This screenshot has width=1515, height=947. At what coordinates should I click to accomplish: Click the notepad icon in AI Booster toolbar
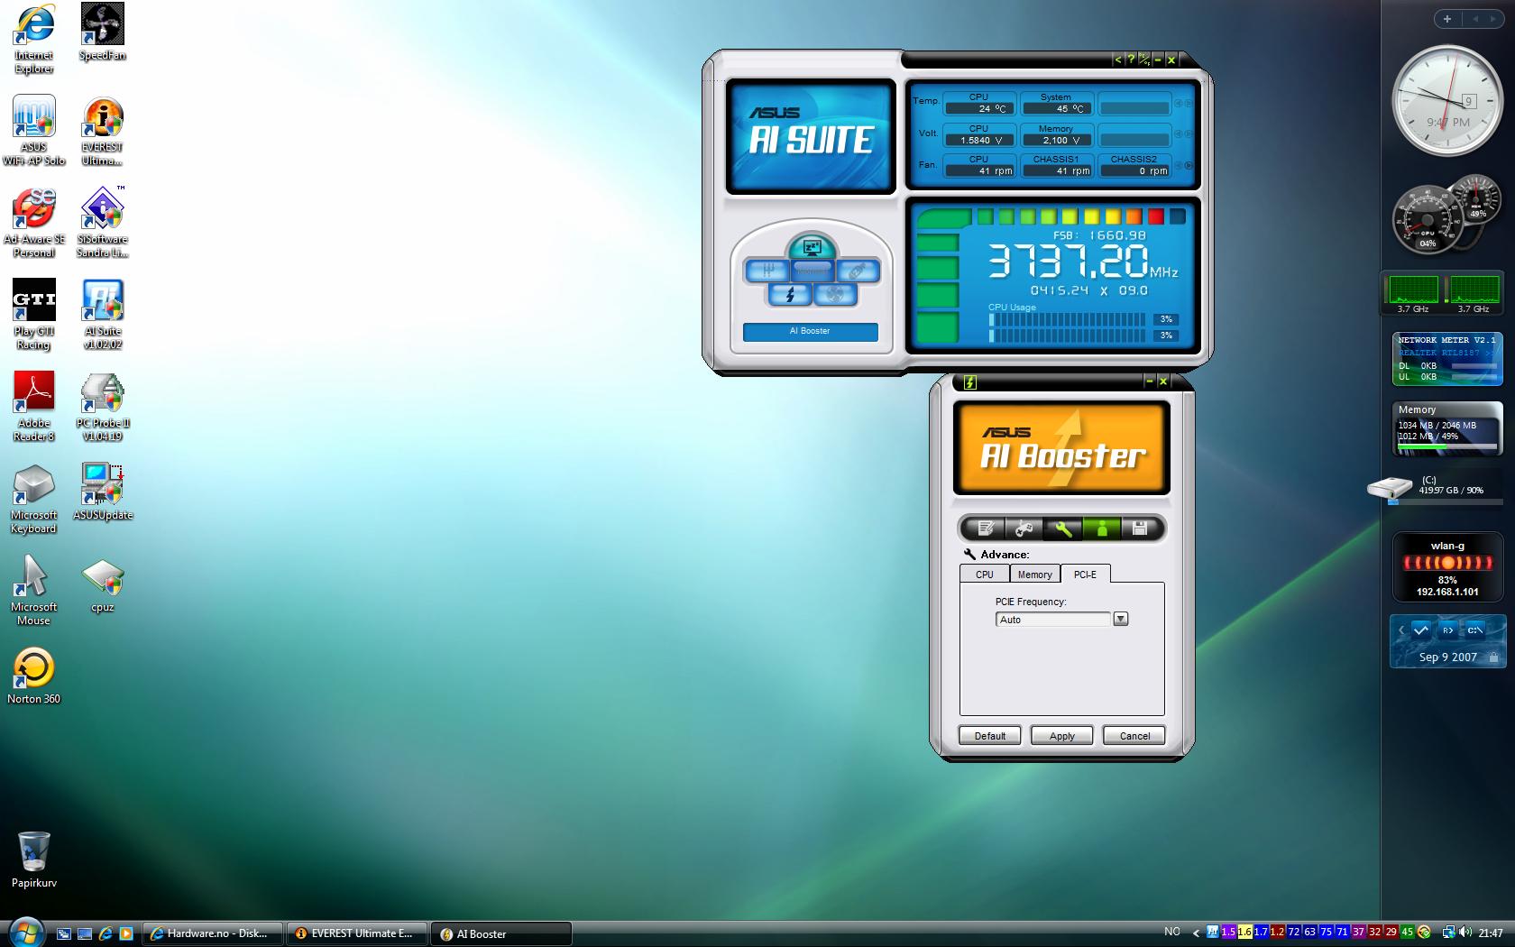point(986,529)
